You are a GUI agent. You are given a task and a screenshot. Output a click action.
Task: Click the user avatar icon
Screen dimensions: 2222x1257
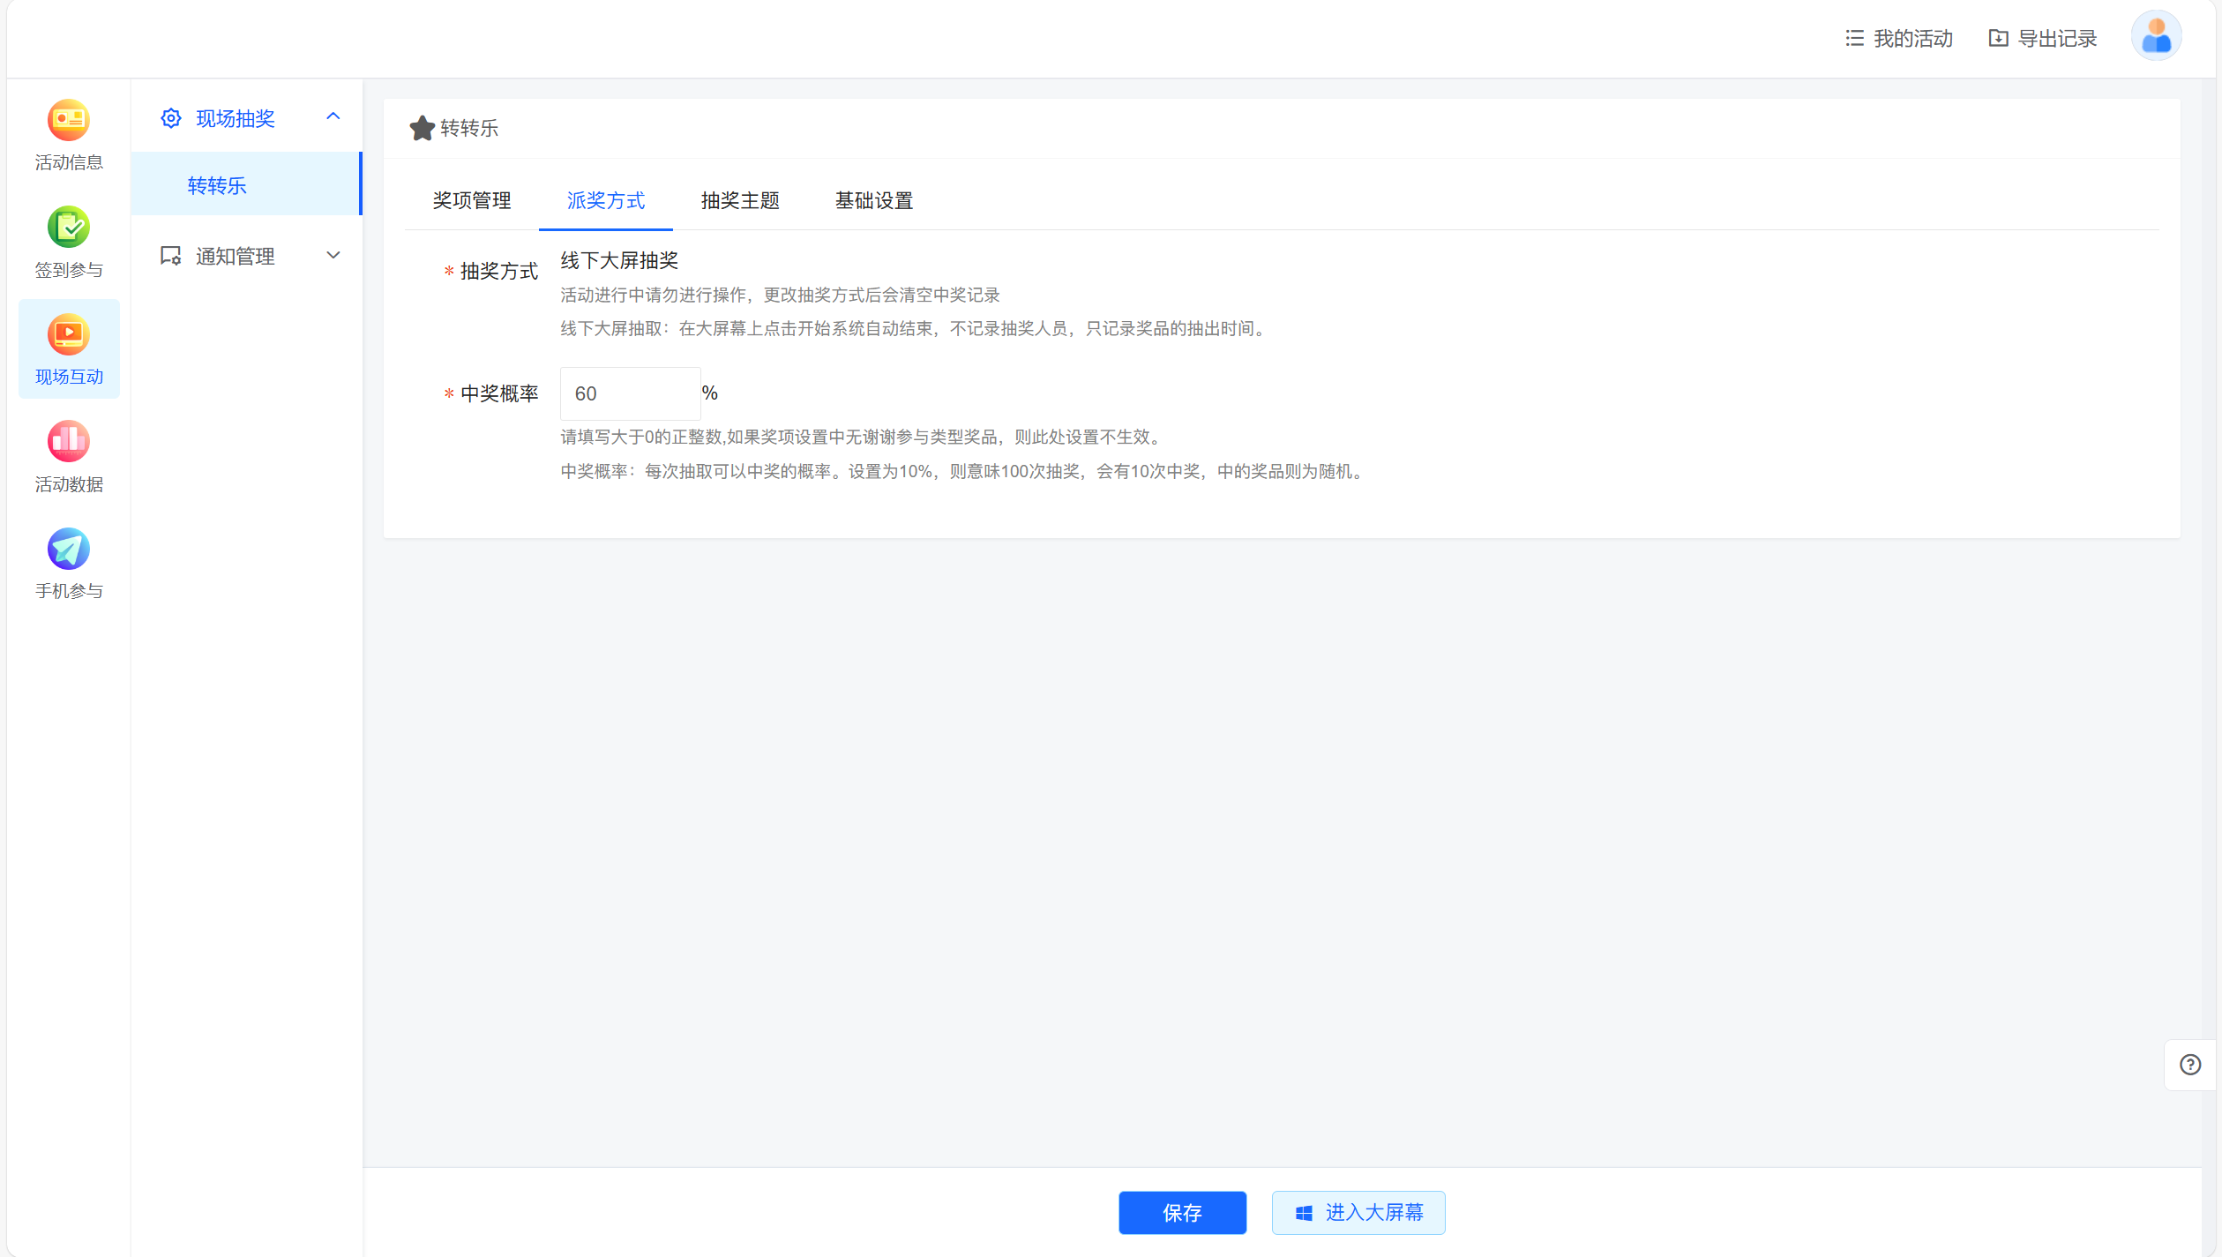2156,36
